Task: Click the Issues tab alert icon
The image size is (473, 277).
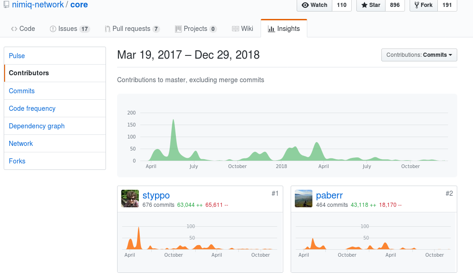Action: point(53,29)
